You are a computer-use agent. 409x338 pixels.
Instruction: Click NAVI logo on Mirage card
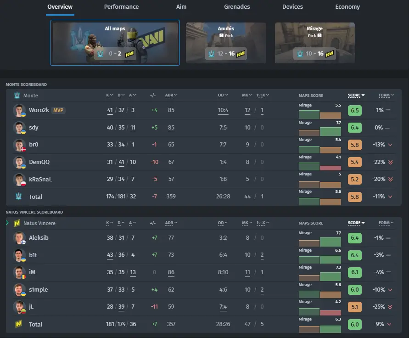tap(330, 54)
